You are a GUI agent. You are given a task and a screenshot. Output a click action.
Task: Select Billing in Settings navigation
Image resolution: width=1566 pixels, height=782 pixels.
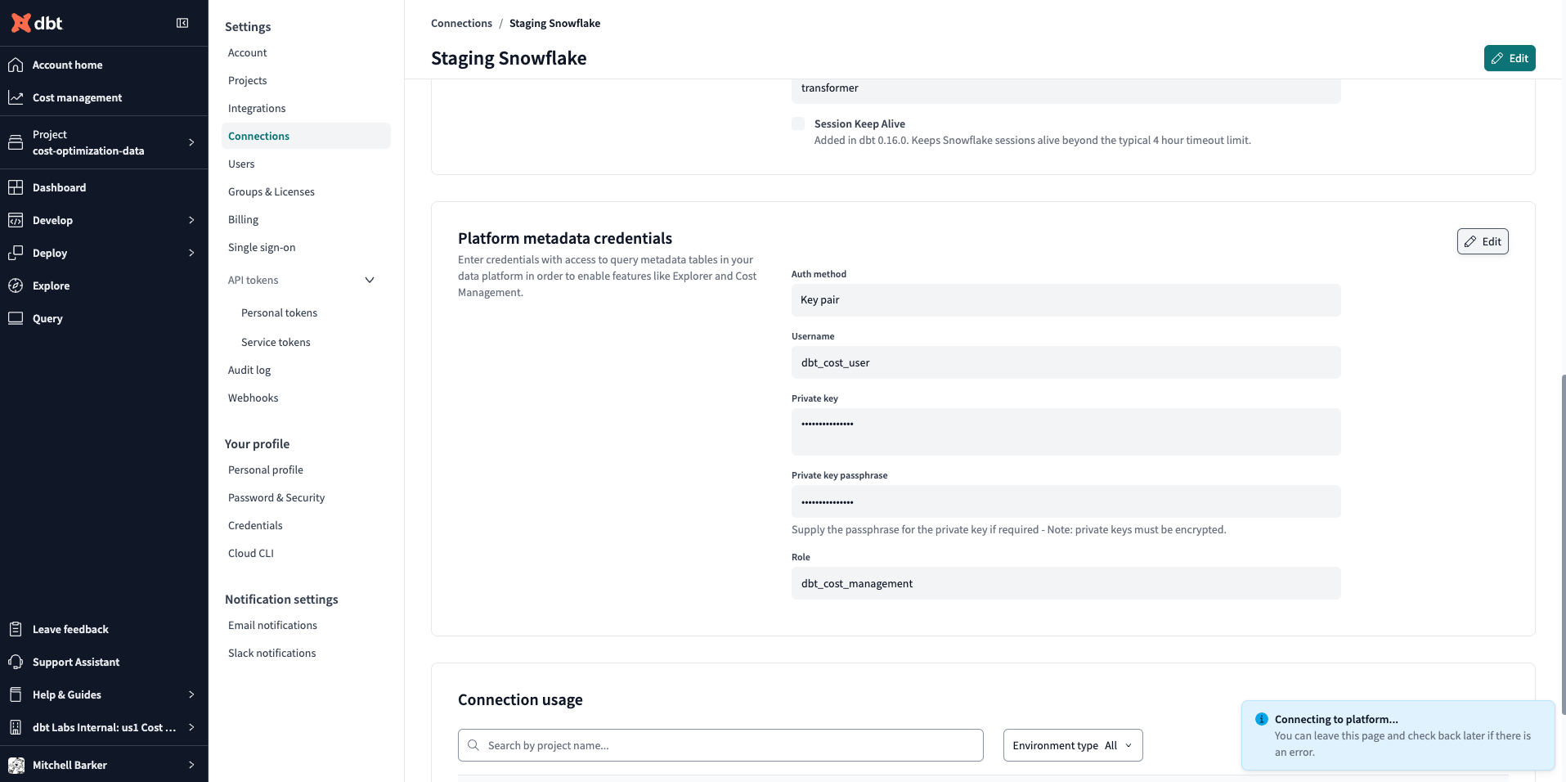click(243, 219)
